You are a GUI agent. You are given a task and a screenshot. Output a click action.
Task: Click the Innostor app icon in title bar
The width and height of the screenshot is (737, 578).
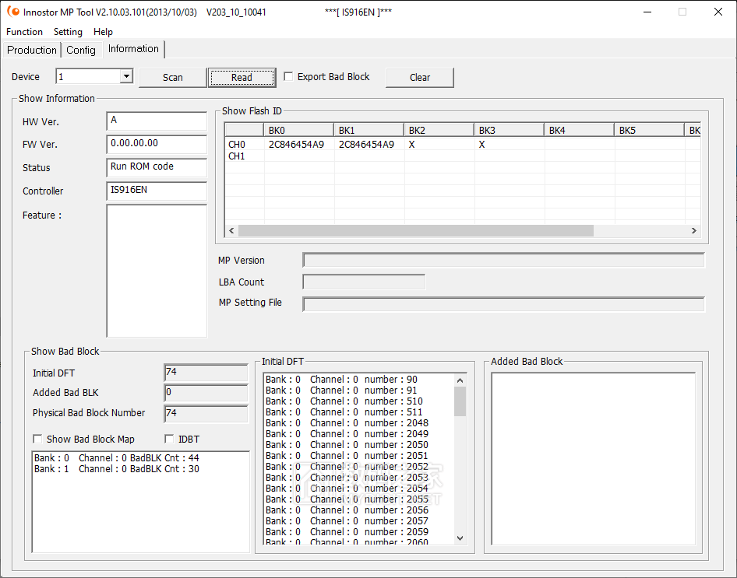point(13,12)
